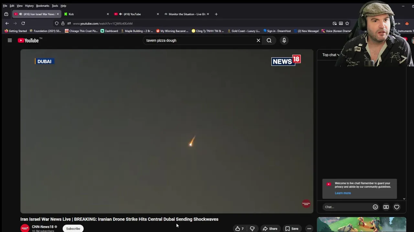This screenshot has width=414, height=232.
Task: Go back with browser back arrow
Action: pyautogui.click(x=7, y=23)
